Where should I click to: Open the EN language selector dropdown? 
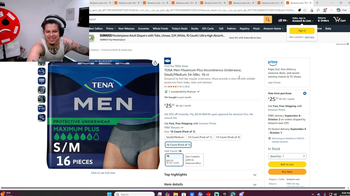(x=283, y=20)
